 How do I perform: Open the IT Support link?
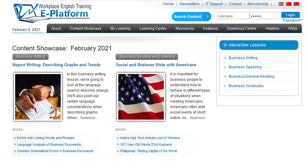coord(214,4)
